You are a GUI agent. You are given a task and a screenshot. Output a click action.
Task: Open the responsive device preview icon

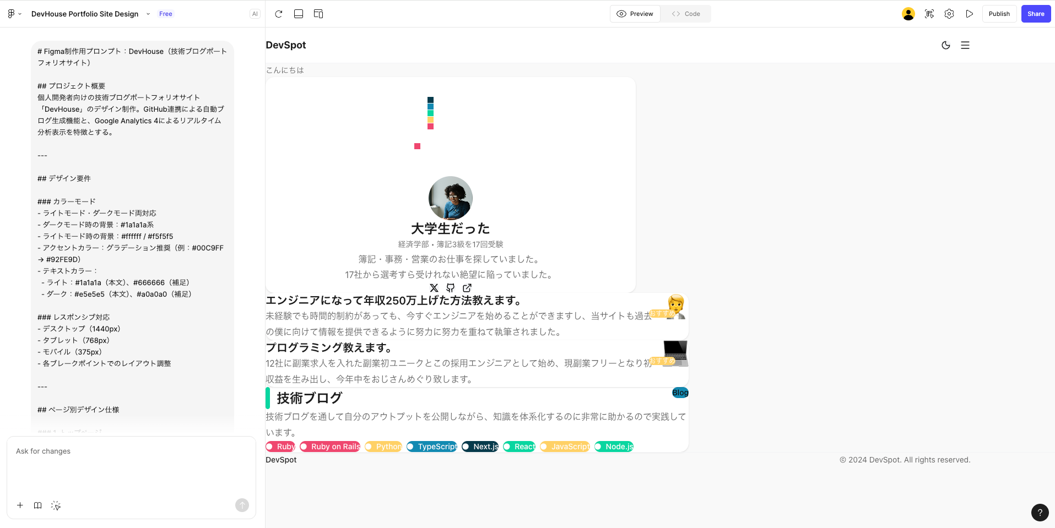(x=318, y=14)
